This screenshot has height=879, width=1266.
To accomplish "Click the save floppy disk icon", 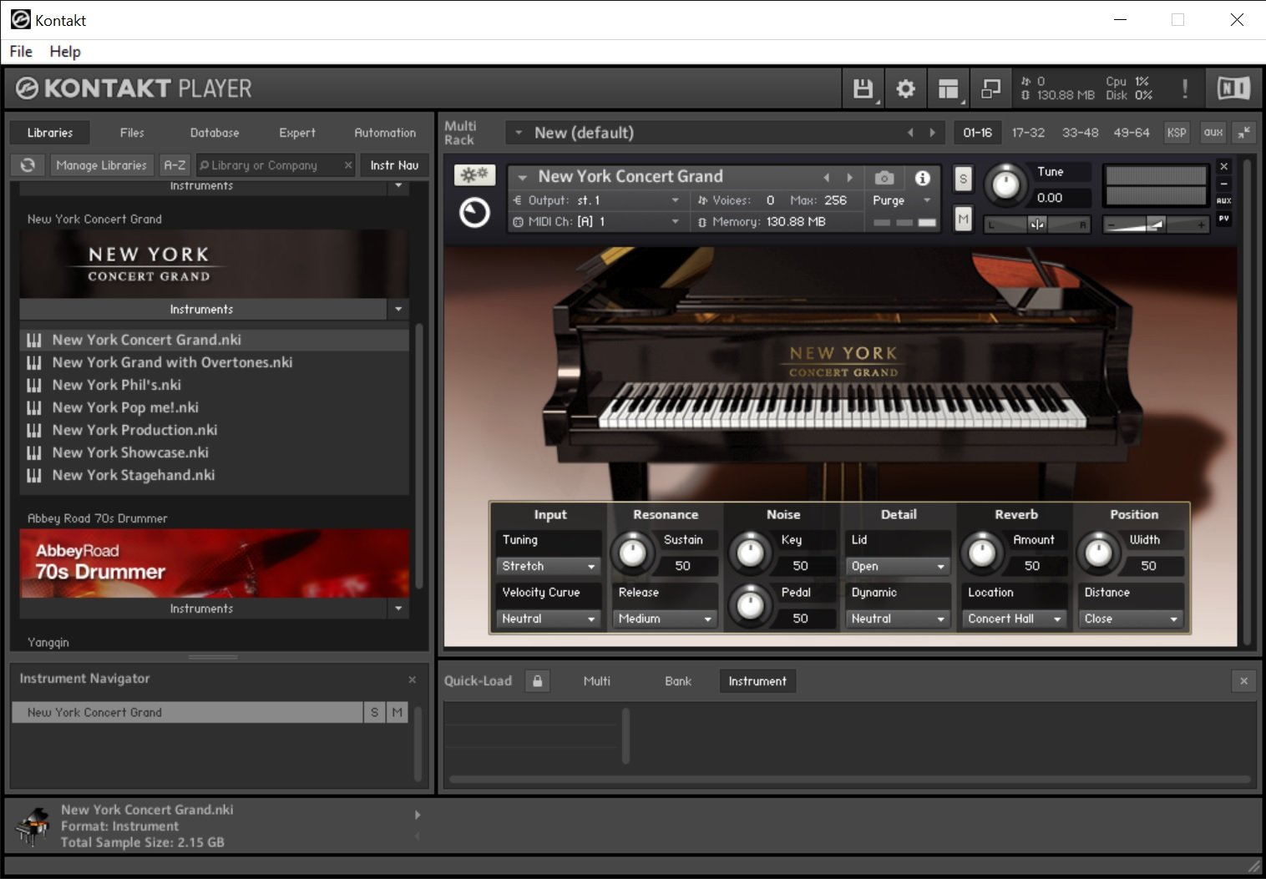I will (863, 88).
